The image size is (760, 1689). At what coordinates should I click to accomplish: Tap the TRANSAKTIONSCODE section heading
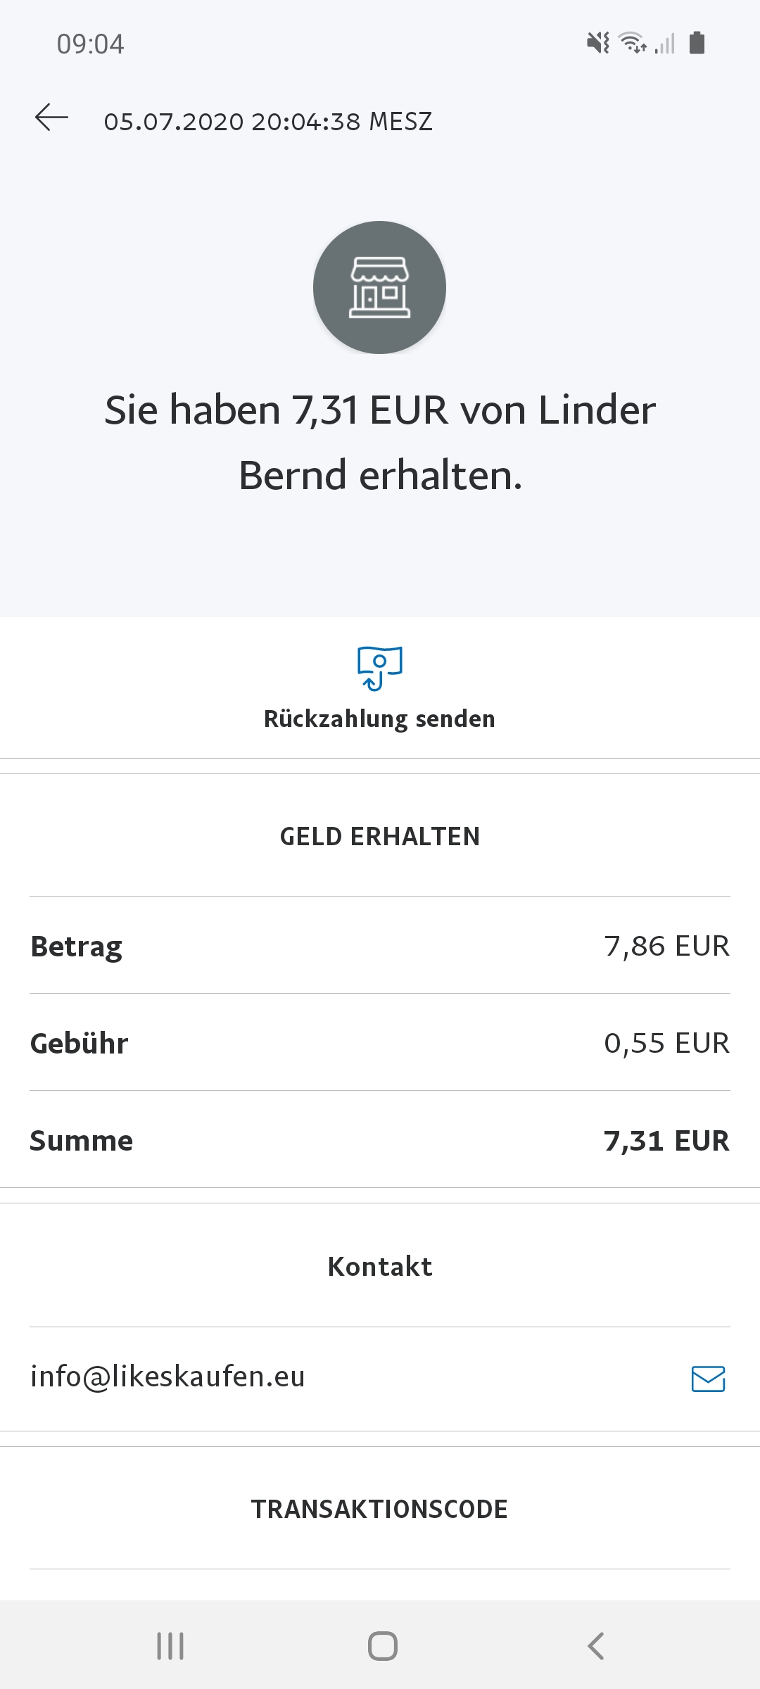(x=379, y=1509)
